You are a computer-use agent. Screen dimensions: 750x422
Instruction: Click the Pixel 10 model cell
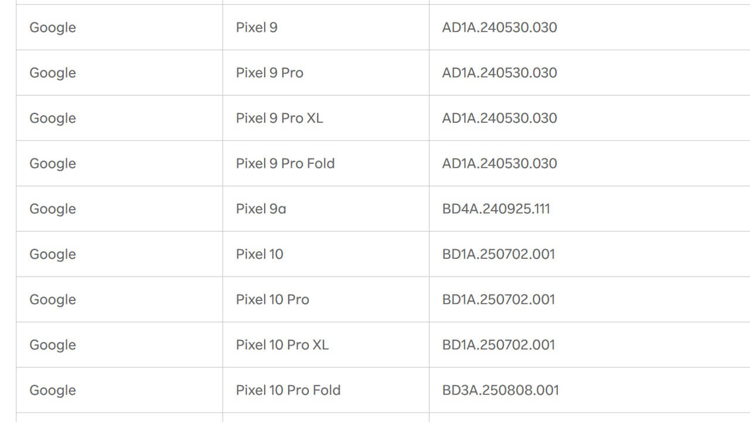[260, 254]
